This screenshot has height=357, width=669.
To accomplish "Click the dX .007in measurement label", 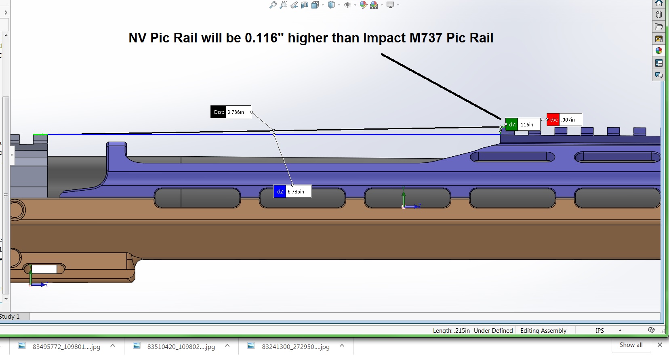I will 564,120.
